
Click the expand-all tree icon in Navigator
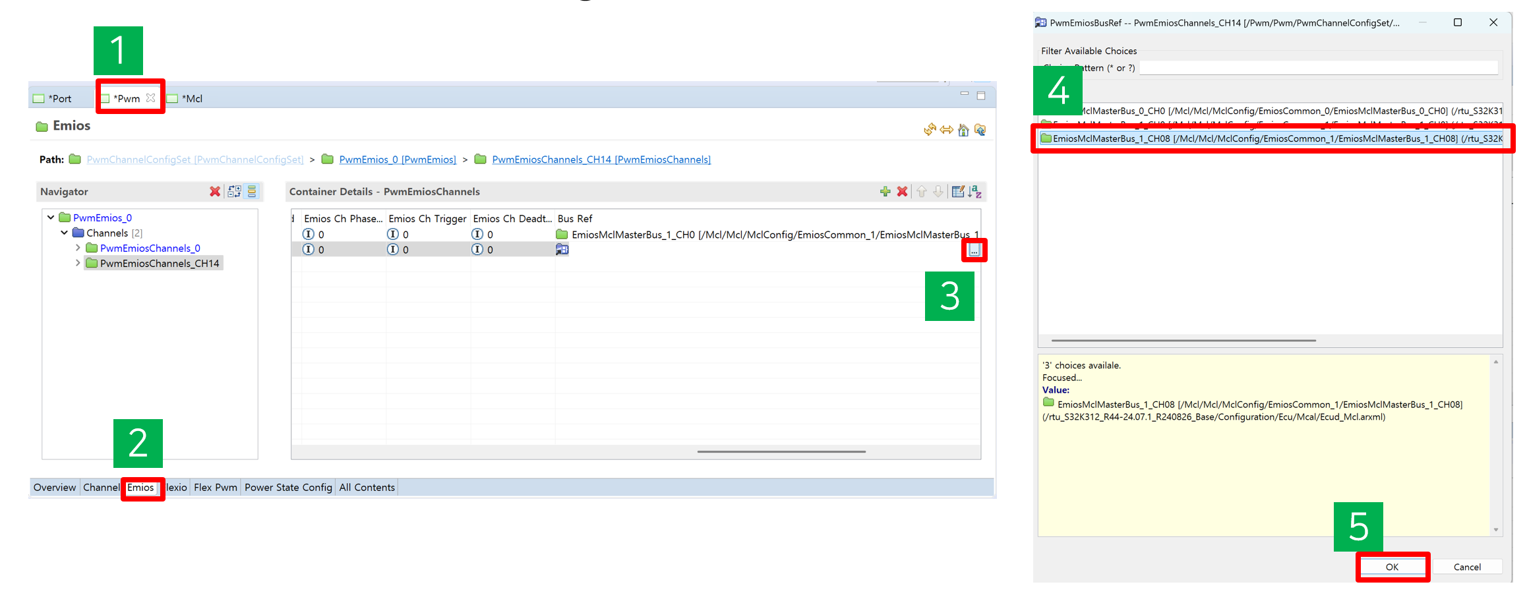coord(234,192)
